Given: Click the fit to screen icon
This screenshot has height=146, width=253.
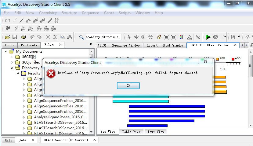Looking at the screenshot, I should 166,37.
